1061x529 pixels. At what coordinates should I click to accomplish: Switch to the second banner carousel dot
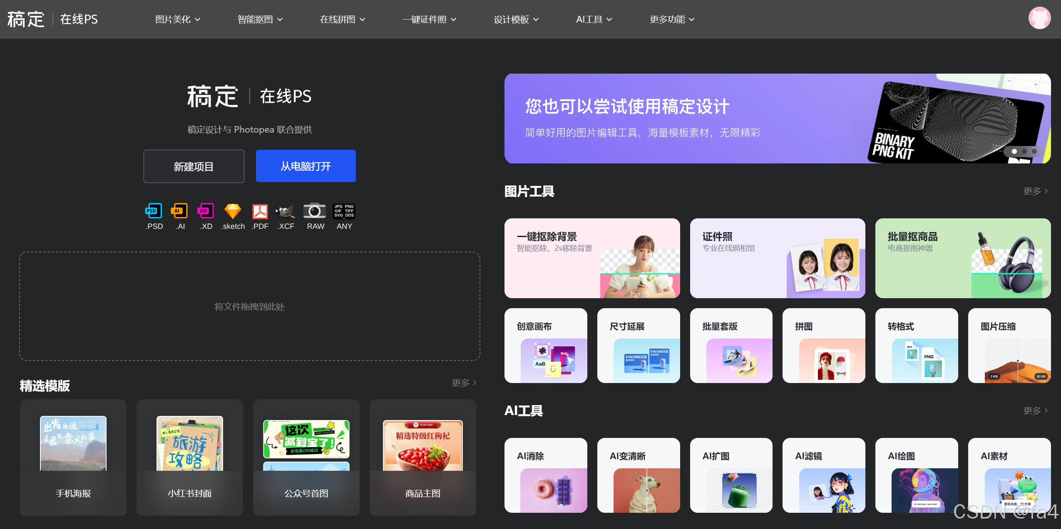[1024, 151]
